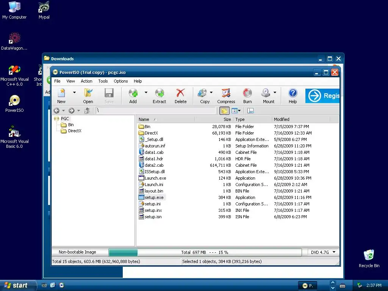388x291 pixels.
Task: Open the Help menu
Action: pyautogui.click(x=138, y=81)
